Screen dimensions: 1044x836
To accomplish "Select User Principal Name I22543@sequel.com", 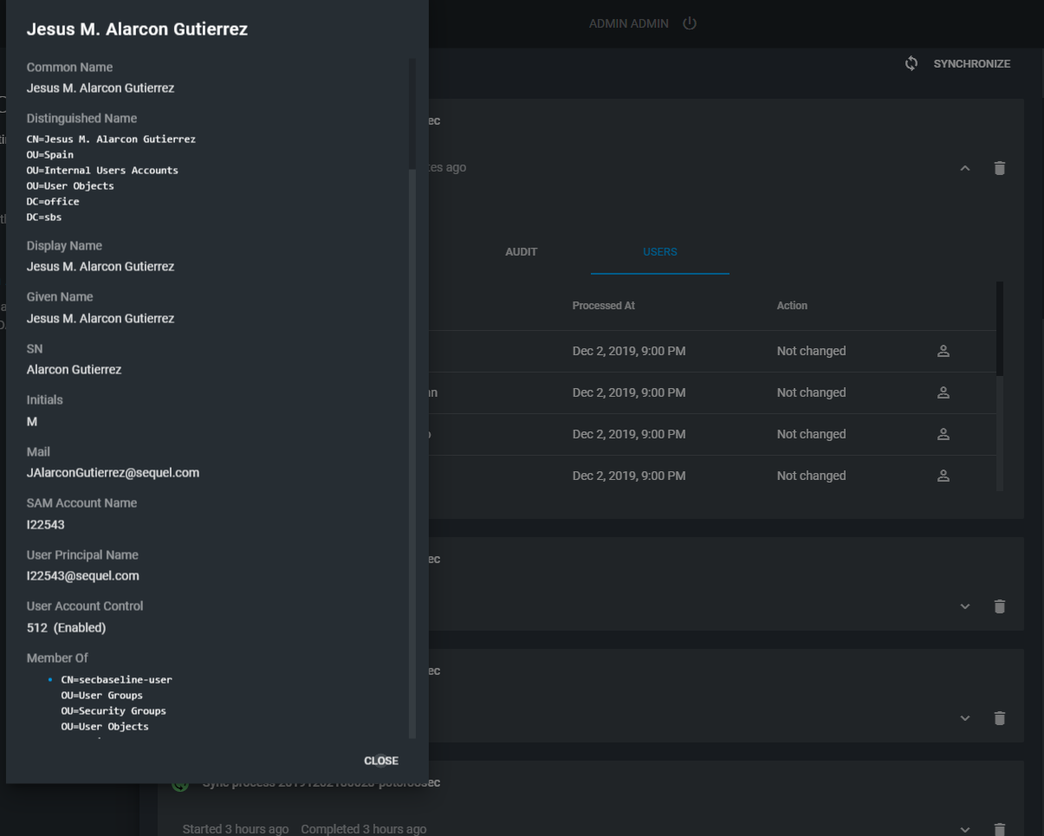I will click(83, 575).
